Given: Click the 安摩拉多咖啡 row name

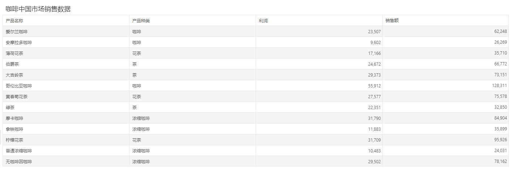Looking at the screenshot, I should coord(19,43).
